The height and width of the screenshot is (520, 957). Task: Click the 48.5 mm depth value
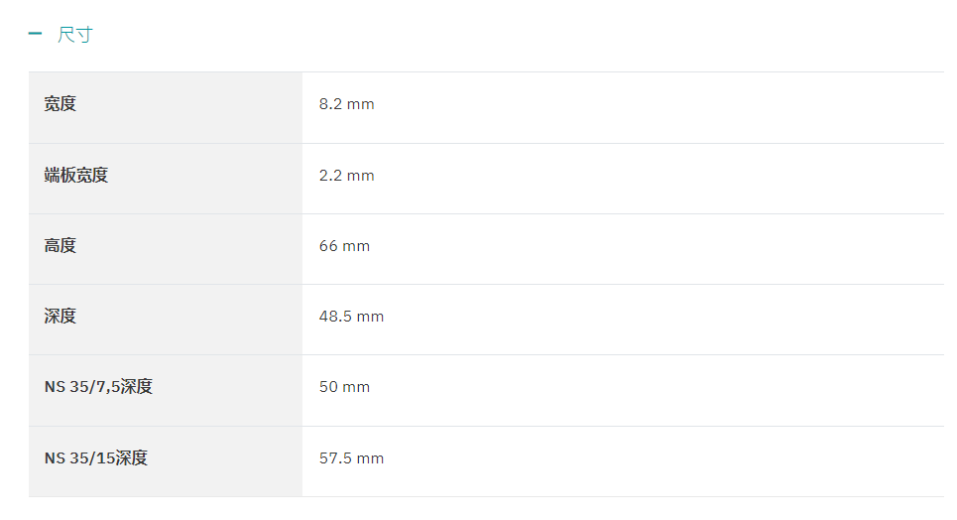[351, 317]
